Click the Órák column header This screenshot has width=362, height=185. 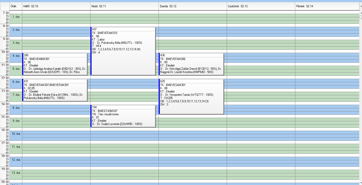point(16,6)
